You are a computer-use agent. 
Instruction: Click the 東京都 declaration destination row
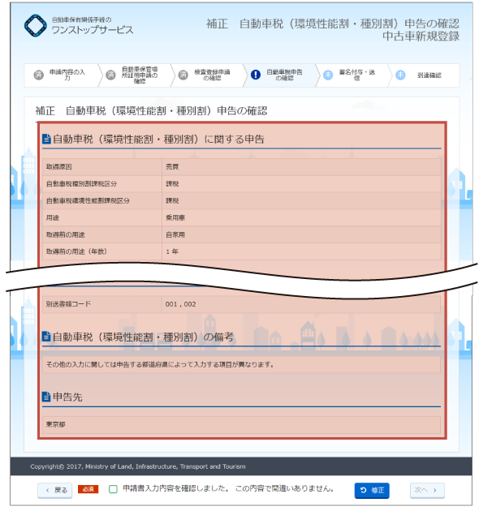click(241, 424)
